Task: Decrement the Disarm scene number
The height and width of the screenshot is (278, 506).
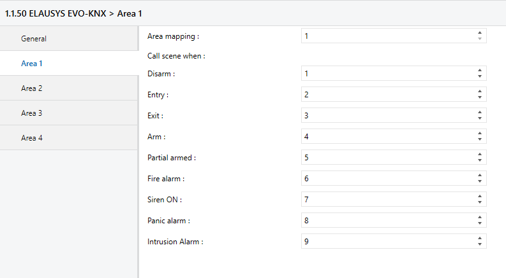Action: click(480, 76)
